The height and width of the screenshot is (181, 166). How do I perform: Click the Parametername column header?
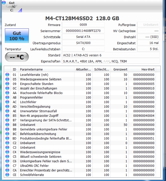click(47, 69)
